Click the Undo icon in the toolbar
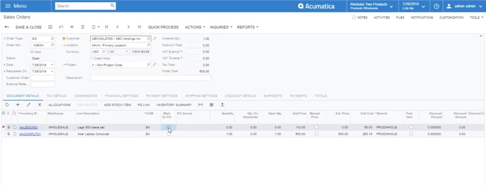 pos(61,27)
